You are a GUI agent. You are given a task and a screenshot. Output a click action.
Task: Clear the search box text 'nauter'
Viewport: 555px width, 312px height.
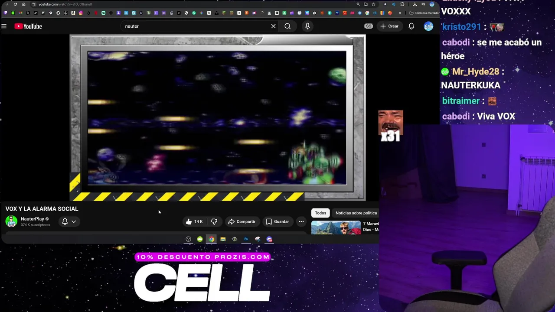[x=273, y=26]
